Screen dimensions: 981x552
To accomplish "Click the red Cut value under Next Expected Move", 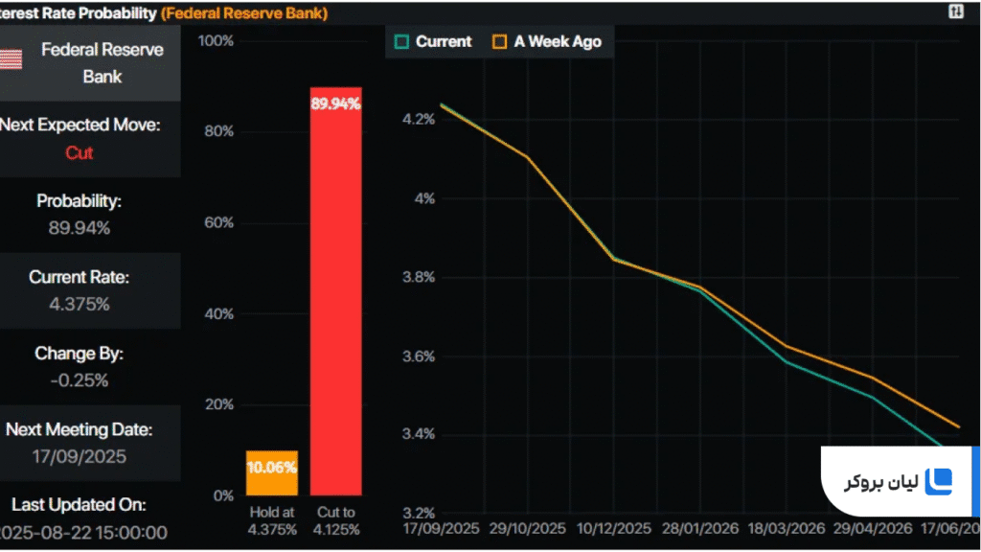I will pos(80,152).
